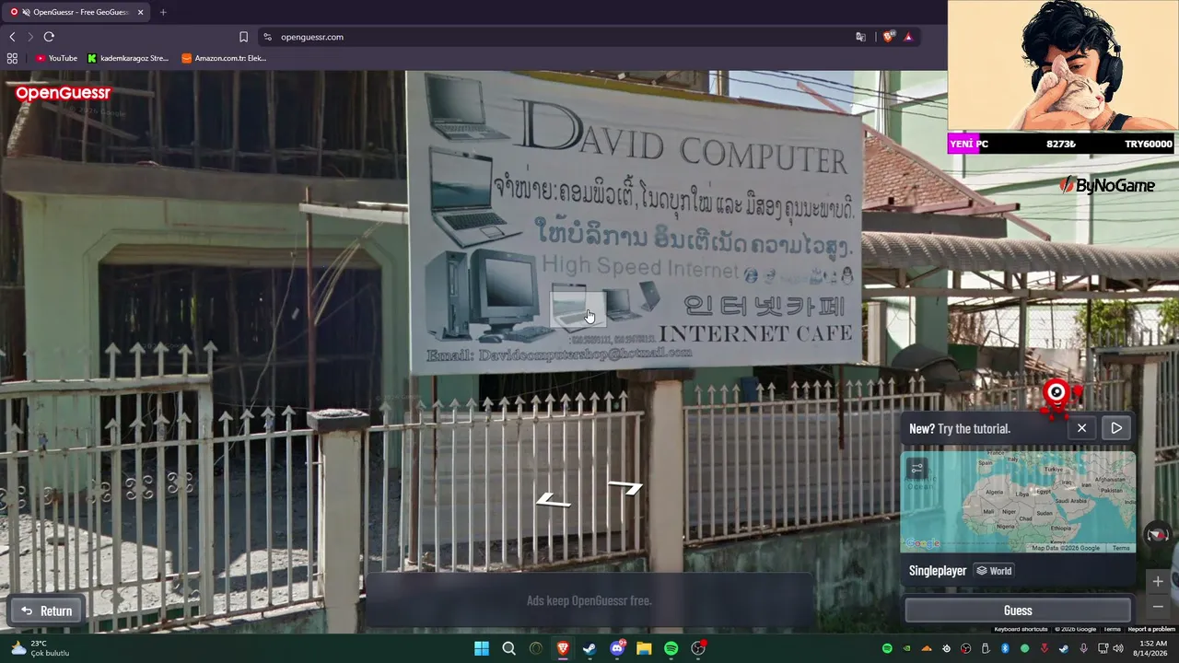The height and width of the screenshot is (663, 1179).
Task: Open the World map selector
Action: pyautogui.click(x=994, y=571)
